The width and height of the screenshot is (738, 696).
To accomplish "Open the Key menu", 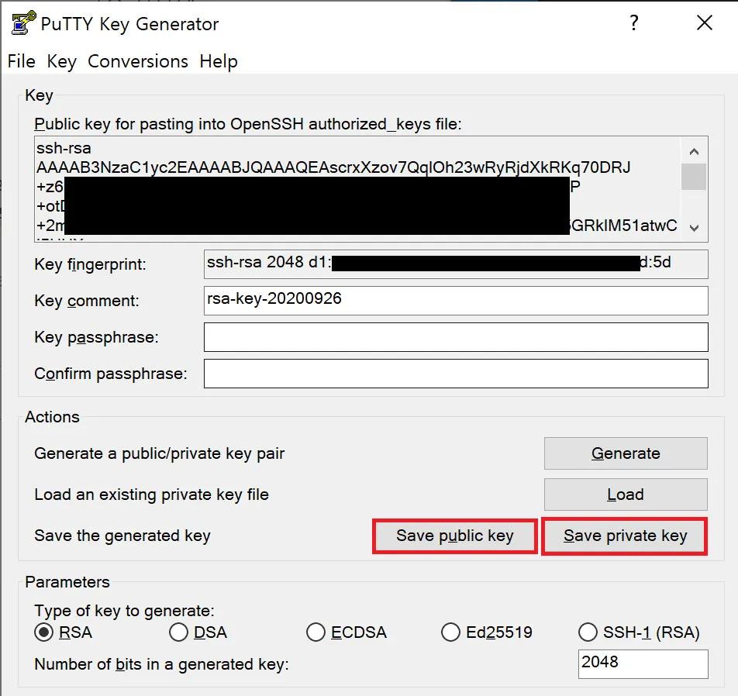I will pyautogui.click(x=61, y=61).
